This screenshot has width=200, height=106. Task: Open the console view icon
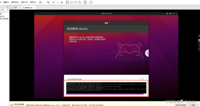pos(85,2)
